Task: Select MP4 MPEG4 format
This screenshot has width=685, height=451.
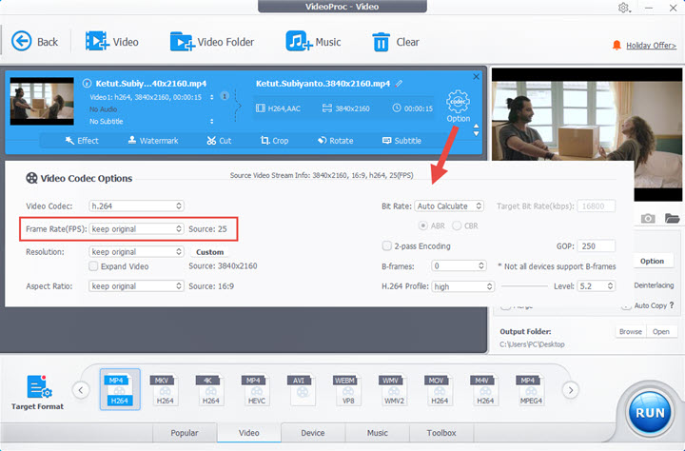Action: tap(531, 389)
